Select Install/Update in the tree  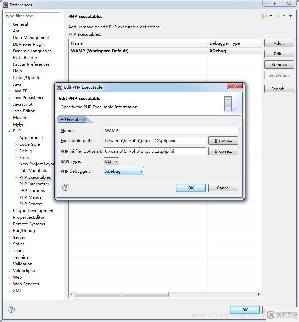(x=27, y=77)
